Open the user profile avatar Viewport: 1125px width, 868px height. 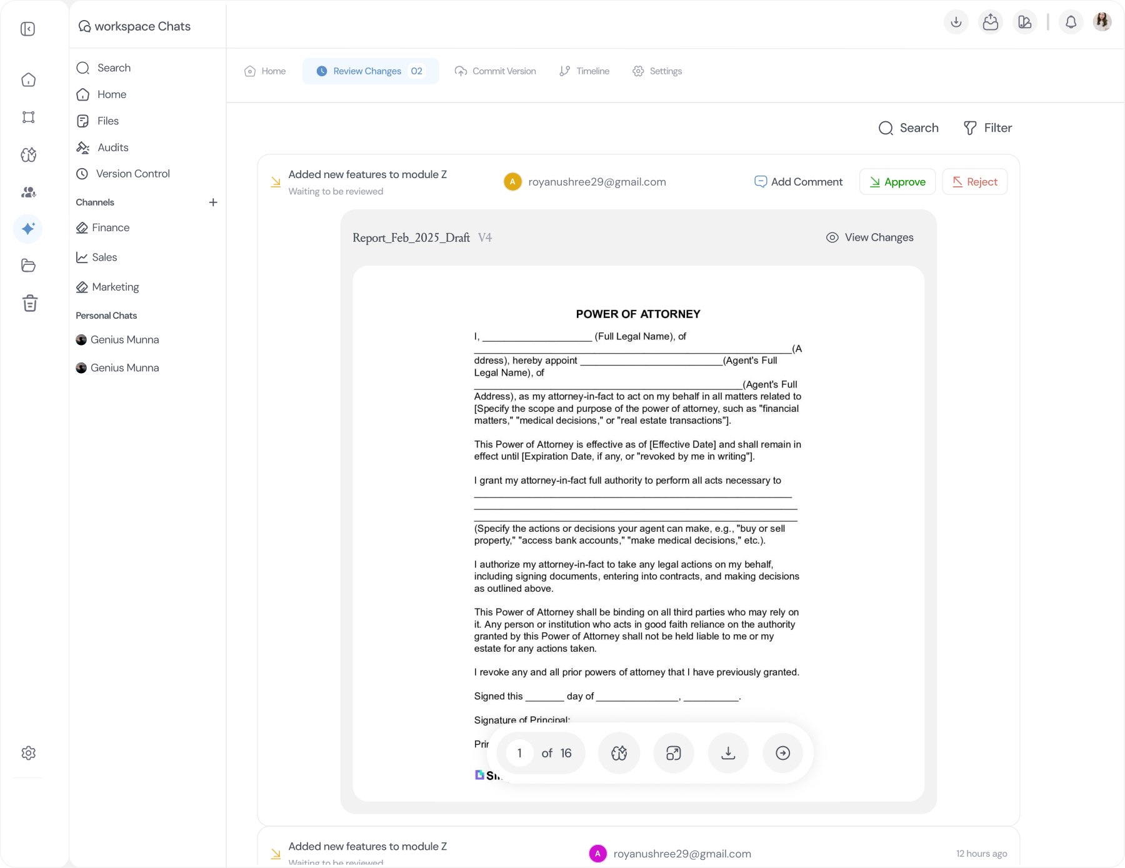point(1102,21)
